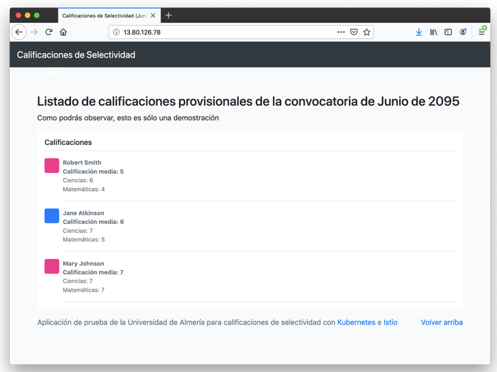Image resolution: width=497 pixels, height=372 pixels.
Task: Click the forward navigation arrow
Action: (x=34, y=32)
